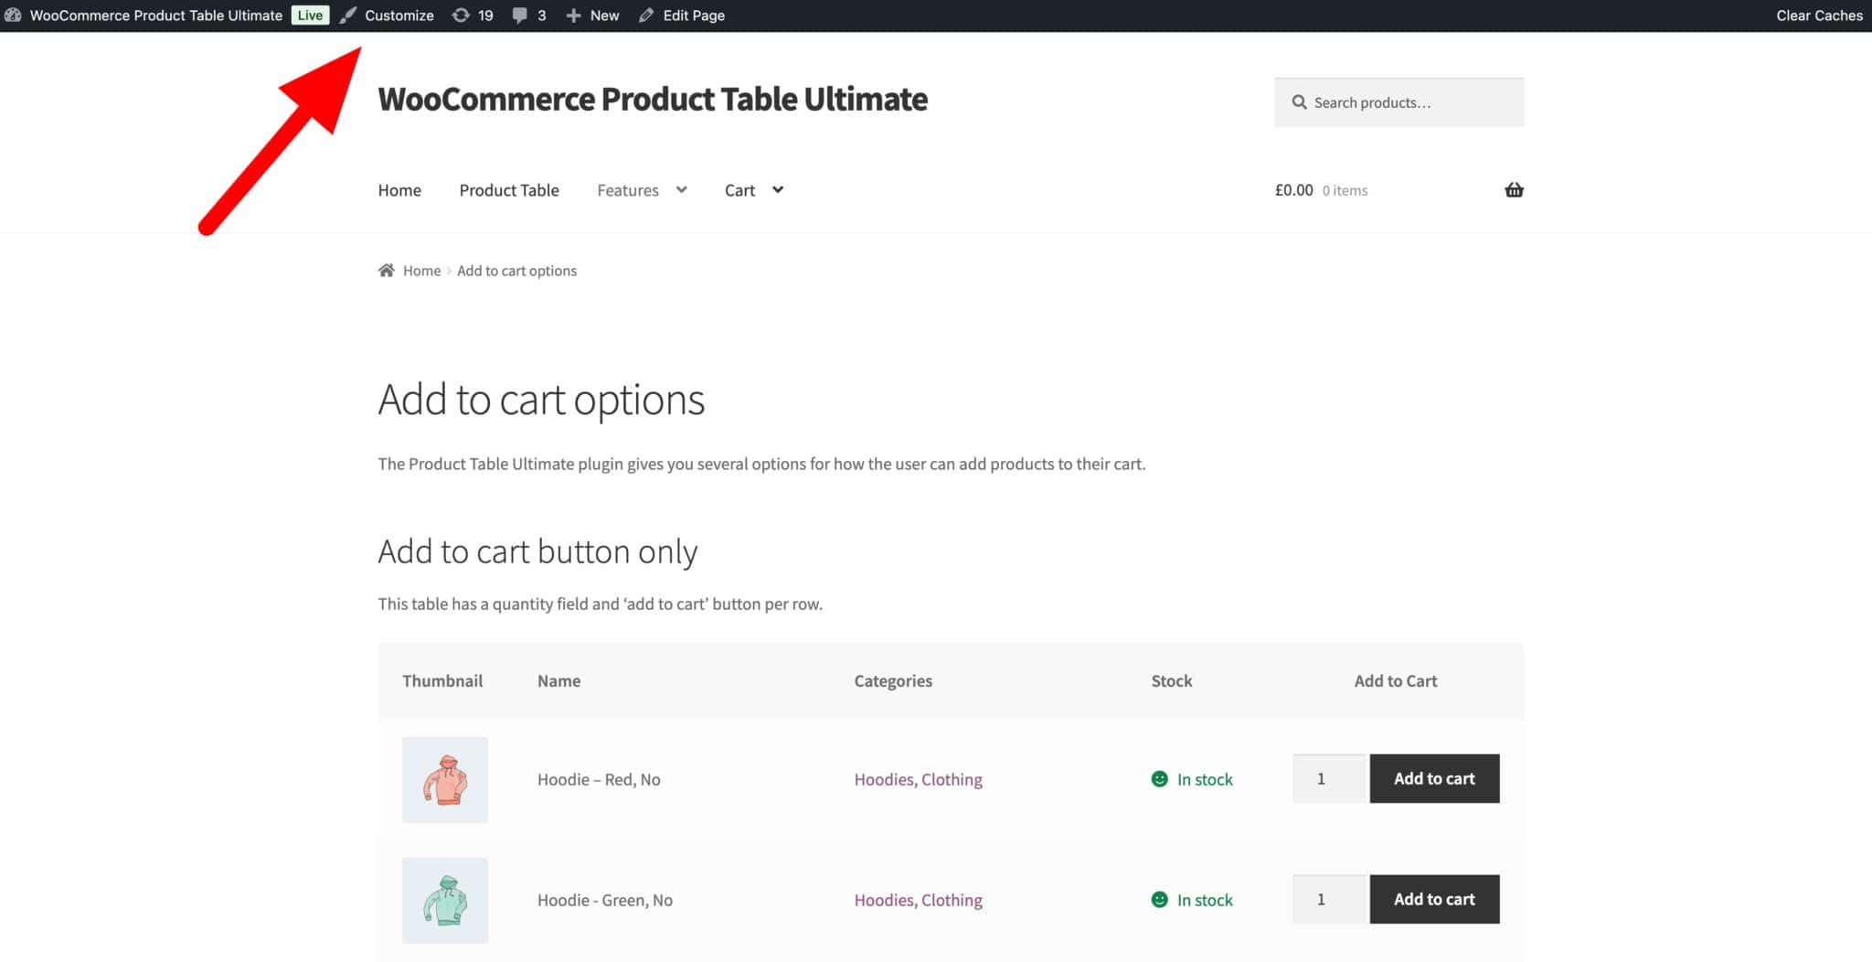Open Customize from the admin bar
Image resolution: width=1872 pixels, height=962 pixels.
pos(387,16)
